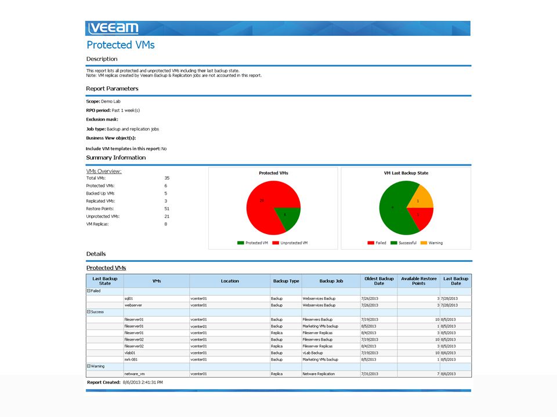Click the Backup Job column header
557x417 pixels.
[331, 281]
